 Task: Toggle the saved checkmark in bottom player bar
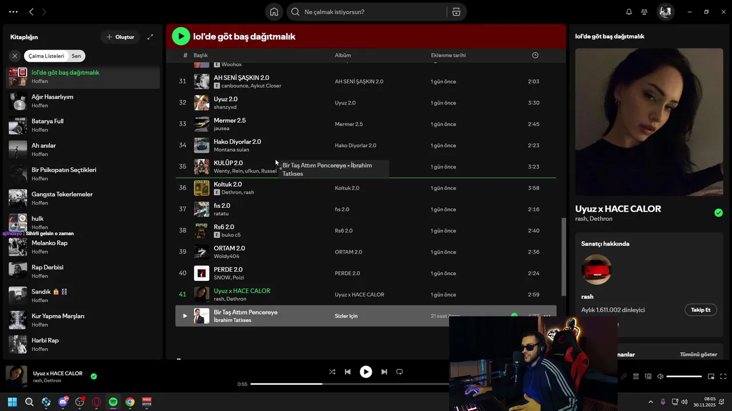(93, 377)
